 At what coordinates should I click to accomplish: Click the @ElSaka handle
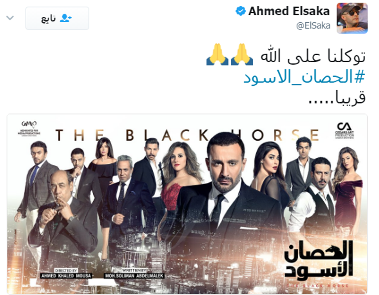click(x=313, y=25)
